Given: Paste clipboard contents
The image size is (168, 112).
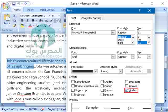Looking at the screenshot, I should point(7,20).
